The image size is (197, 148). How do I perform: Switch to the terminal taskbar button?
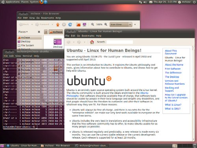[92, 146]
